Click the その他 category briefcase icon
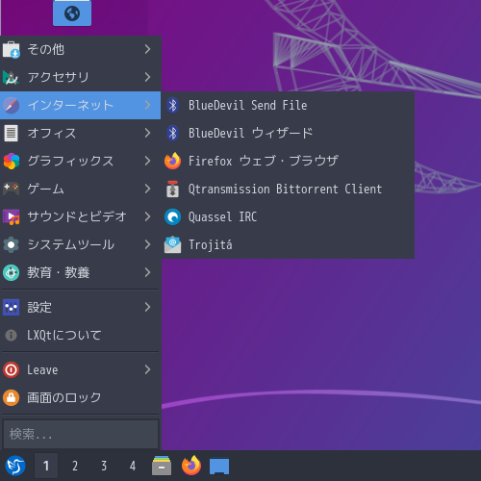The image size is (481, 481). tap(12, 50)
